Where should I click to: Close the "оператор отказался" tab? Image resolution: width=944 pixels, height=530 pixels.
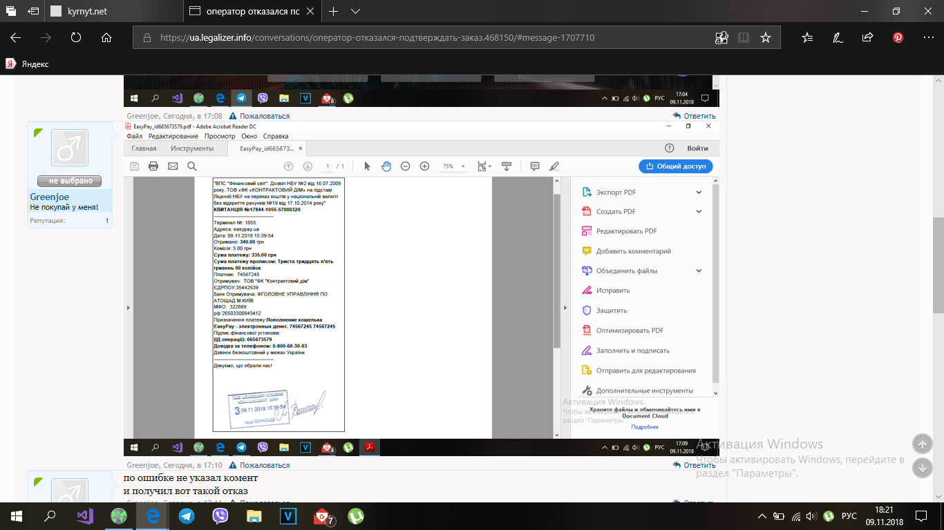click(312, 12)
